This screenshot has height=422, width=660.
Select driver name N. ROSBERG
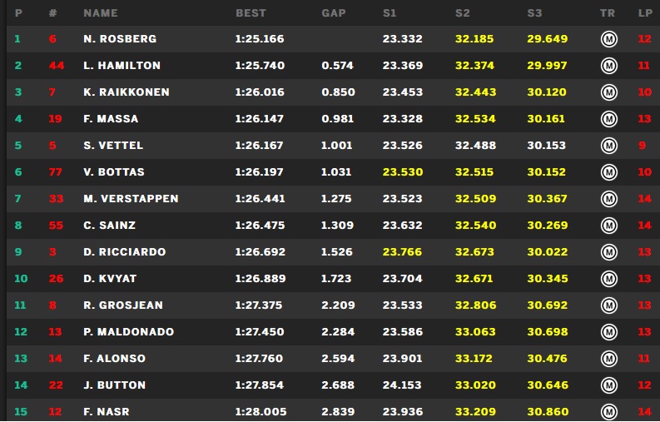tap(120, 39)
